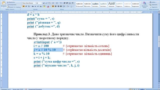Click Найти to search document

153,2
